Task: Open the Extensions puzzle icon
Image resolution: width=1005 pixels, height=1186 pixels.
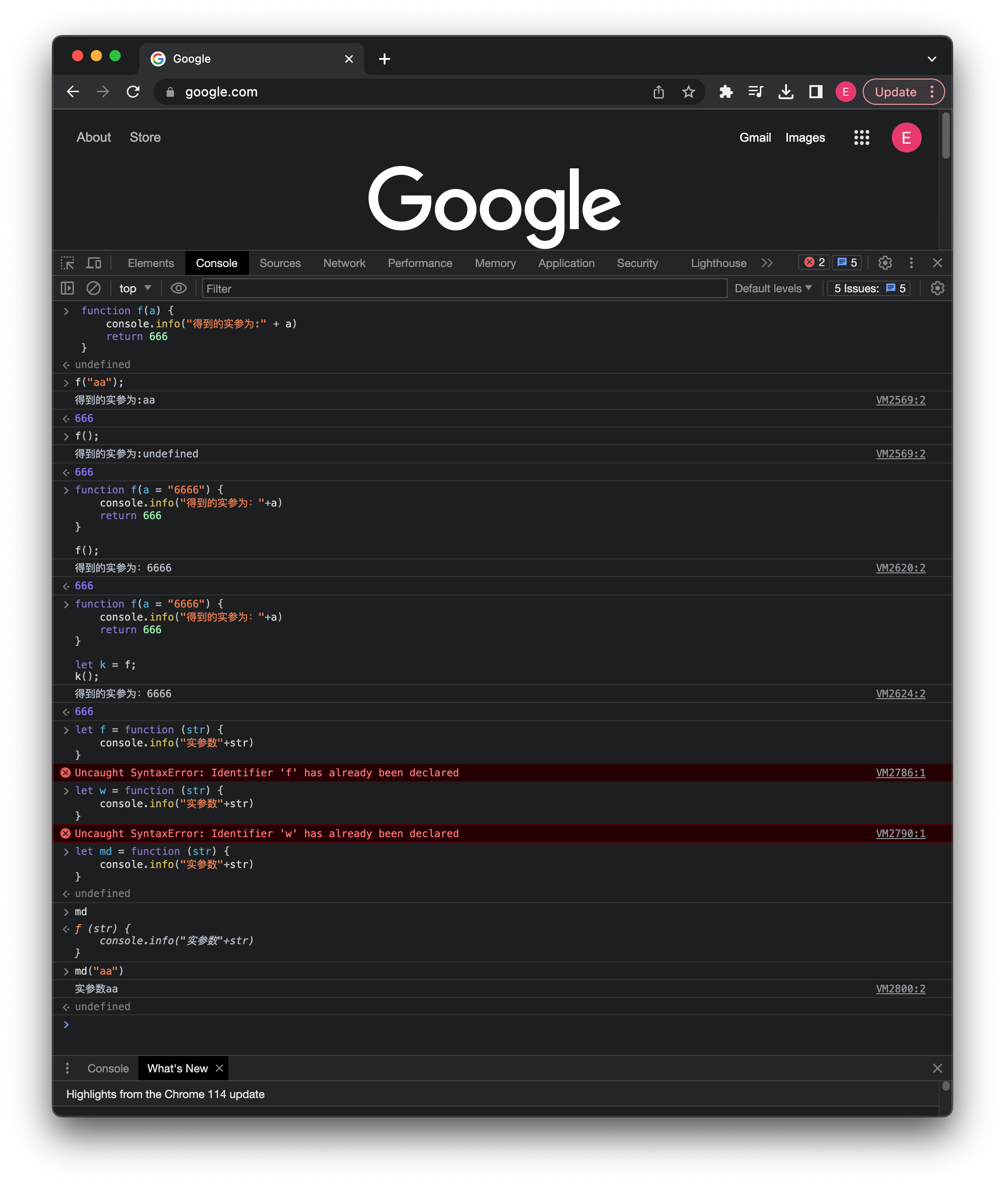Action: [x=726, y=92]
